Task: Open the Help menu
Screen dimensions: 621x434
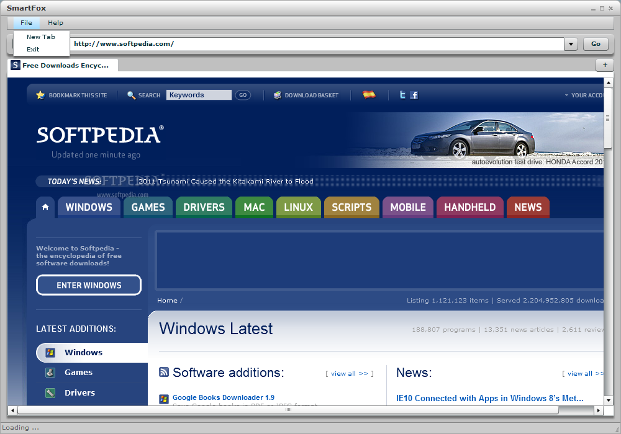Action: click(x=55, y=22)
